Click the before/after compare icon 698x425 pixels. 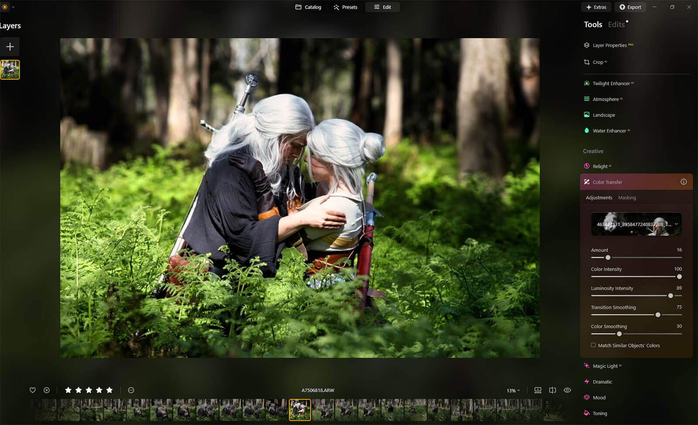click(x=552, y=390)
